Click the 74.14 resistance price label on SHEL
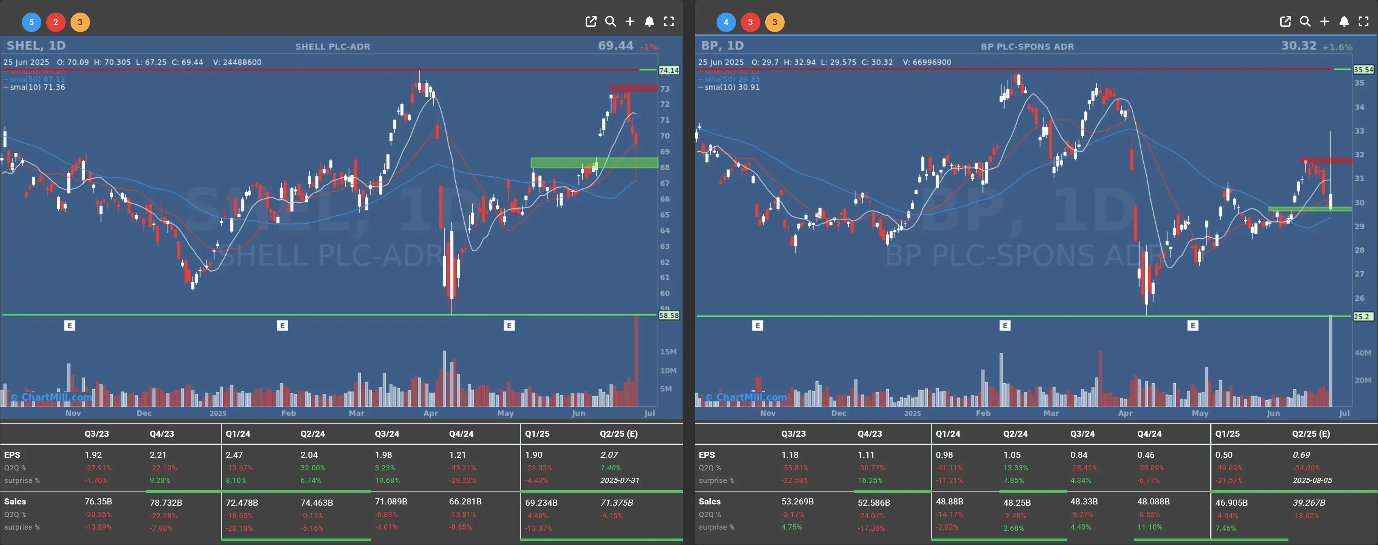The height and width of the screenshot is (545, 1378). click(669, 70)
